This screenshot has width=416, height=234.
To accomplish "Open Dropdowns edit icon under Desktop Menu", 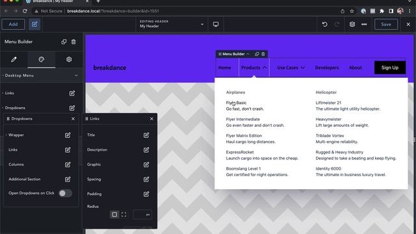I will coord(72,108).
